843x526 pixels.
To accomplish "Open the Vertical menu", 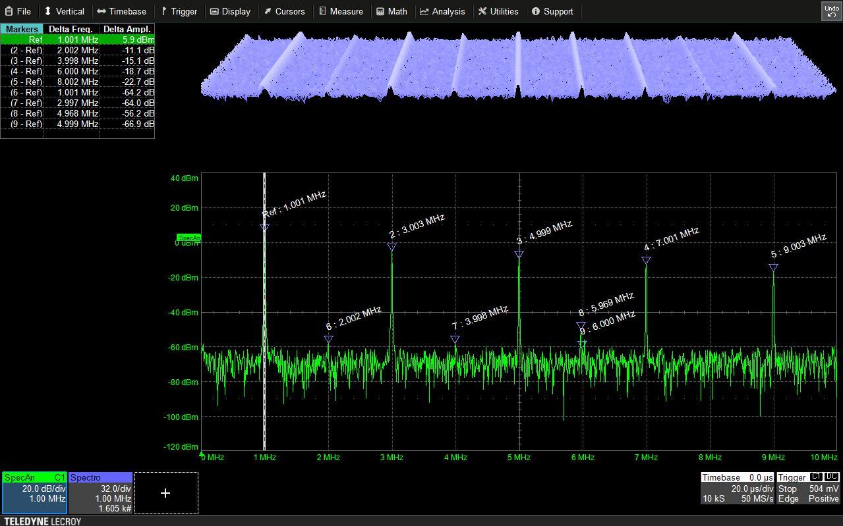I will click(x=65, y=11).
